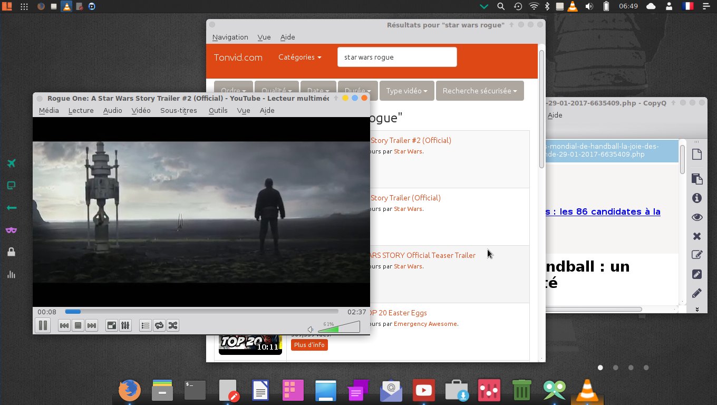Expand the Date filter dropdown
The image size is (717, 405).
coord(318,91)
